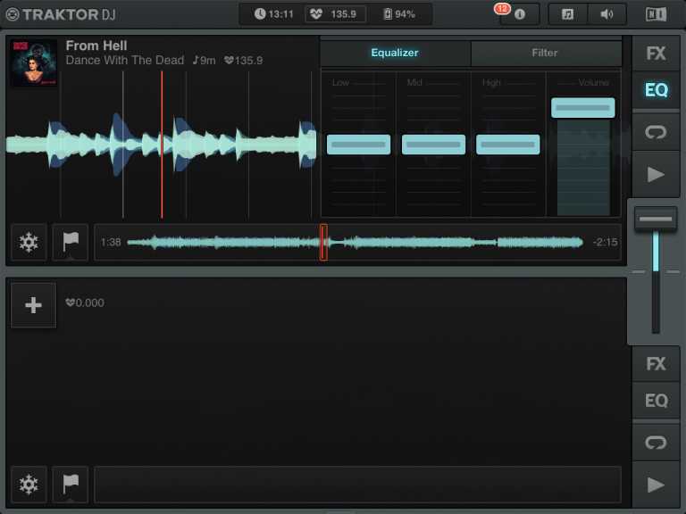This screenshot has width=686, height=514.
Task: Toggle EQ panel on deck A
Action: coord(656,90)
